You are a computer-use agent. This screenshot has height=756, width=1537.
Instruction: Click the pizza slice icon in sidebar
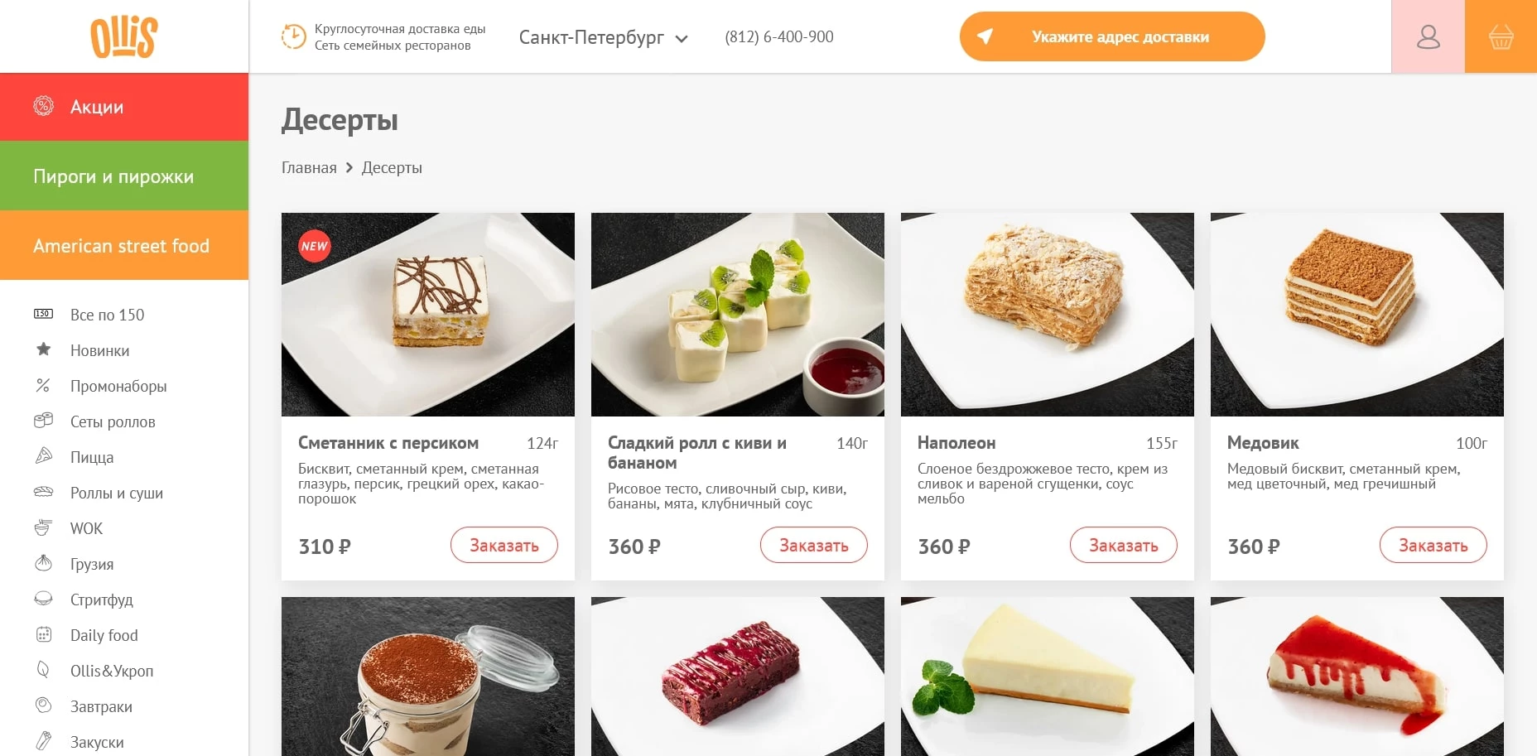(43, 456)
